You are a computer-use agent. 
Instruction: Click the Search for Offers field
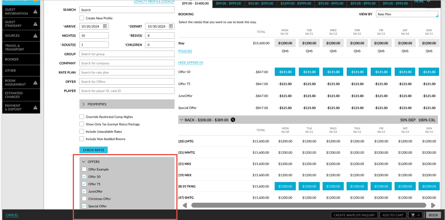pos(127,81)
